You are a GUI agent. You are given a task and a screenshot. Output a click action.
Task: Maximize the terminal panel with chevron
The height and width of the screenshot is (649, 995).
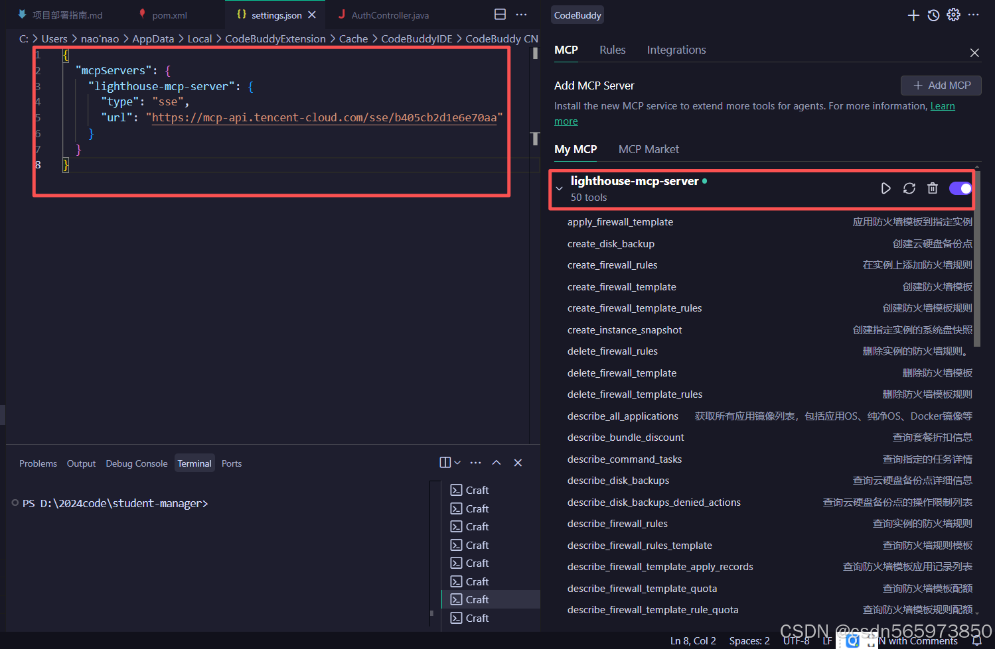[x=497, y=463]
